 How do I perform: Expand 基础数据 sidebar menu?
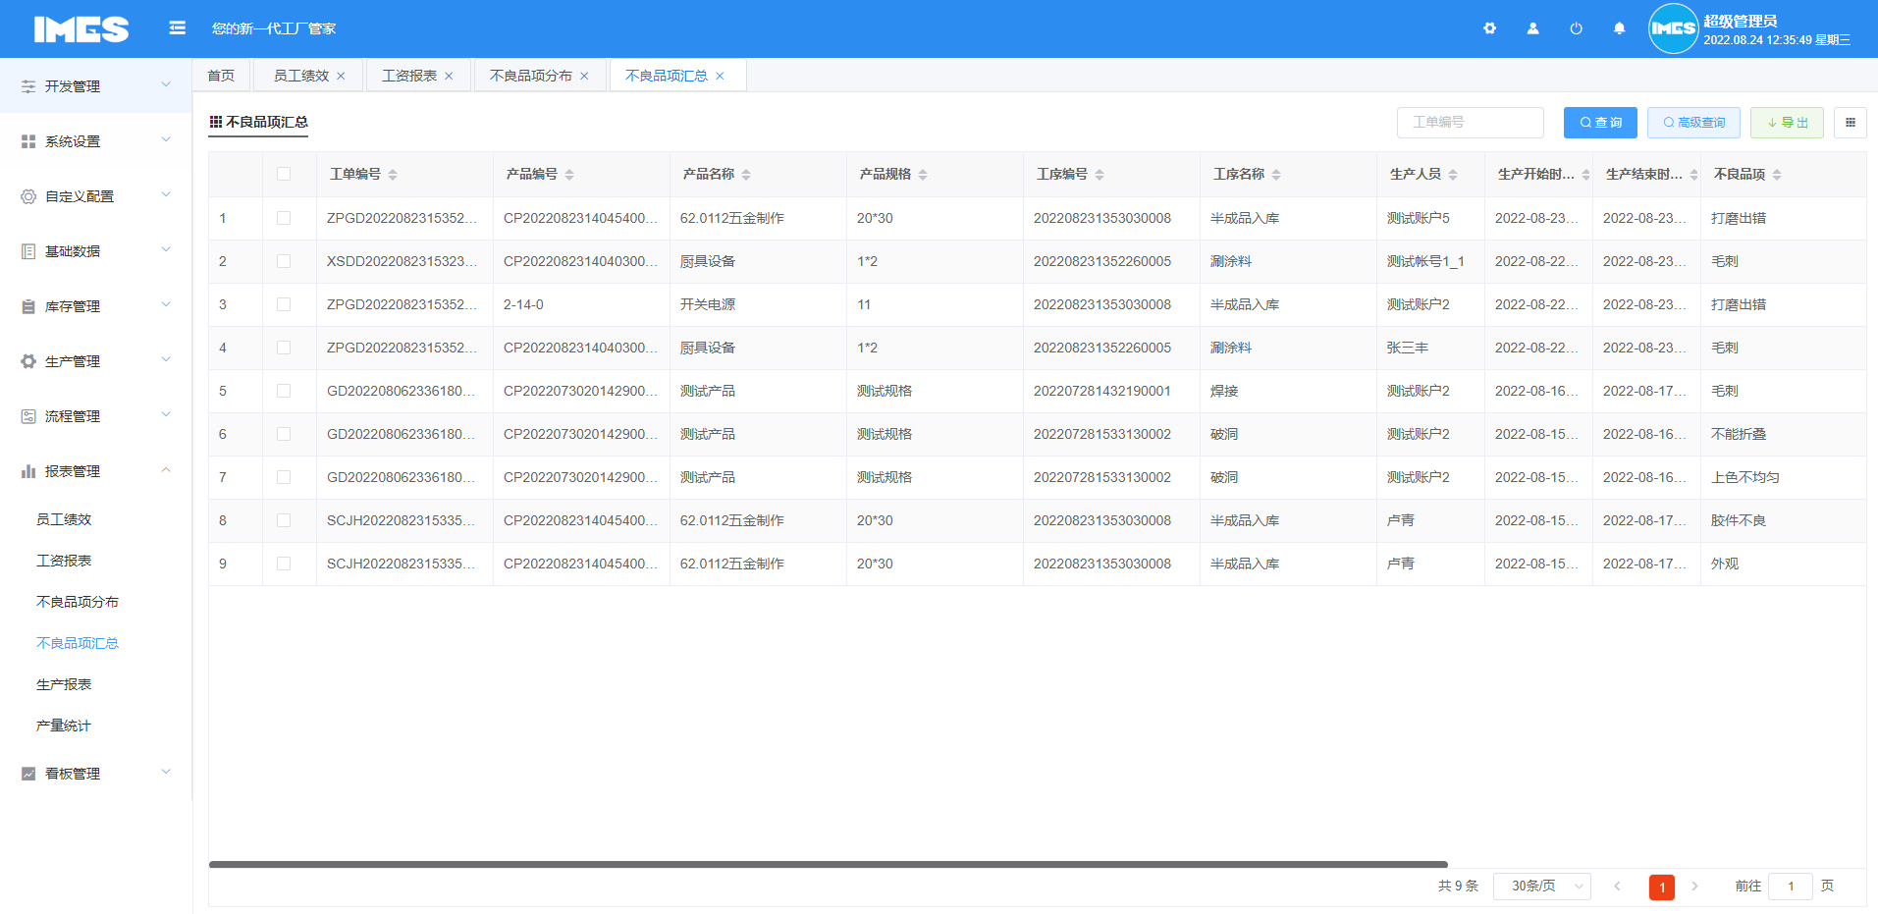tap(96, 251)
